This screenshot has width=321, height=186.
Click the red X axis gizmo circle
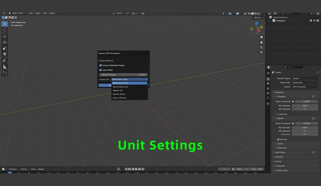tap(259, 30)
